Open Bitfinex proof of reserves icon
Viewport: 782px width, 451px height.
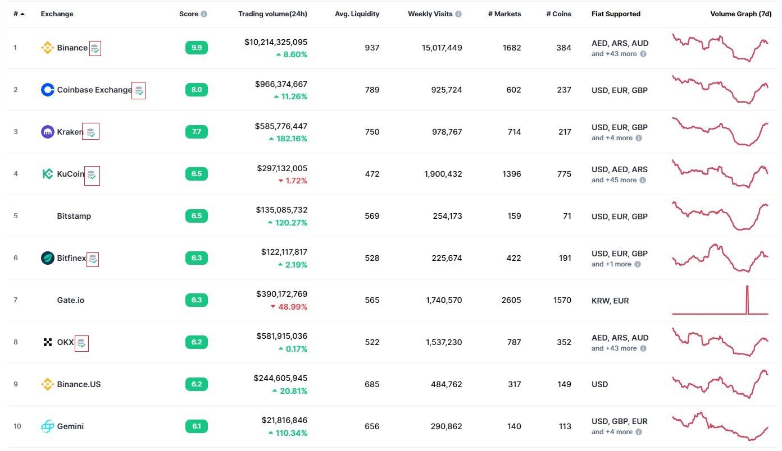(93, 259)
